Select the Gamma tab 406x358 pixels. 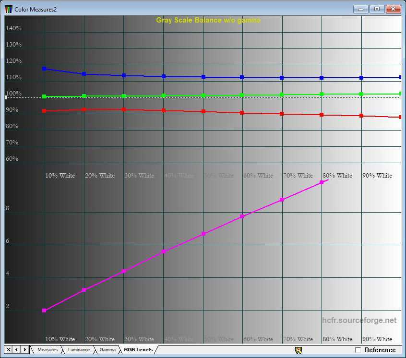[x=107, y=350]
